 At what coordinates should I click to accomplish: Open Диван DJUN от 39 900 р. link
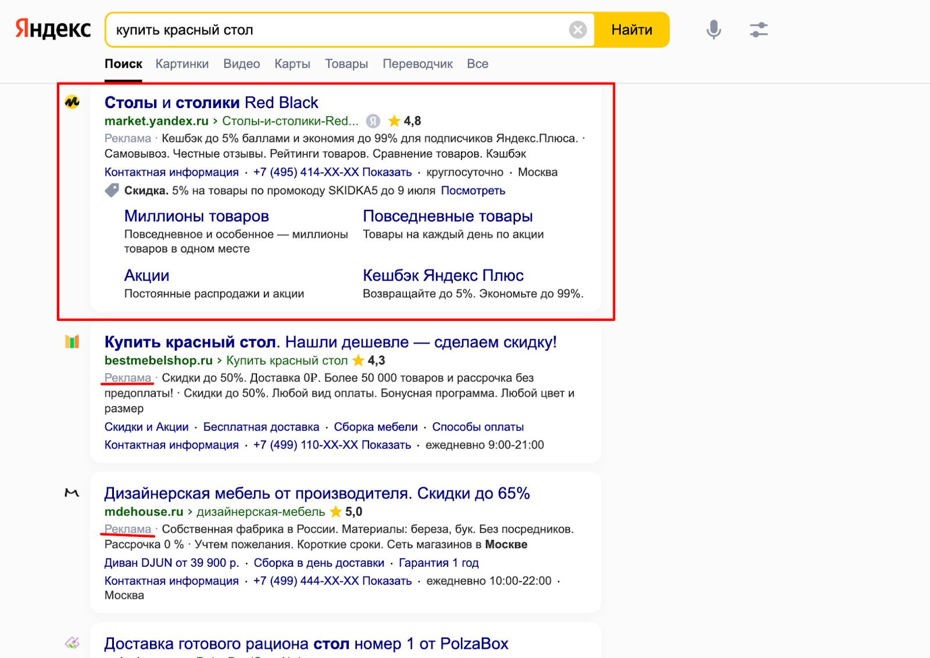pyautogui.click(x=172, y=563)
